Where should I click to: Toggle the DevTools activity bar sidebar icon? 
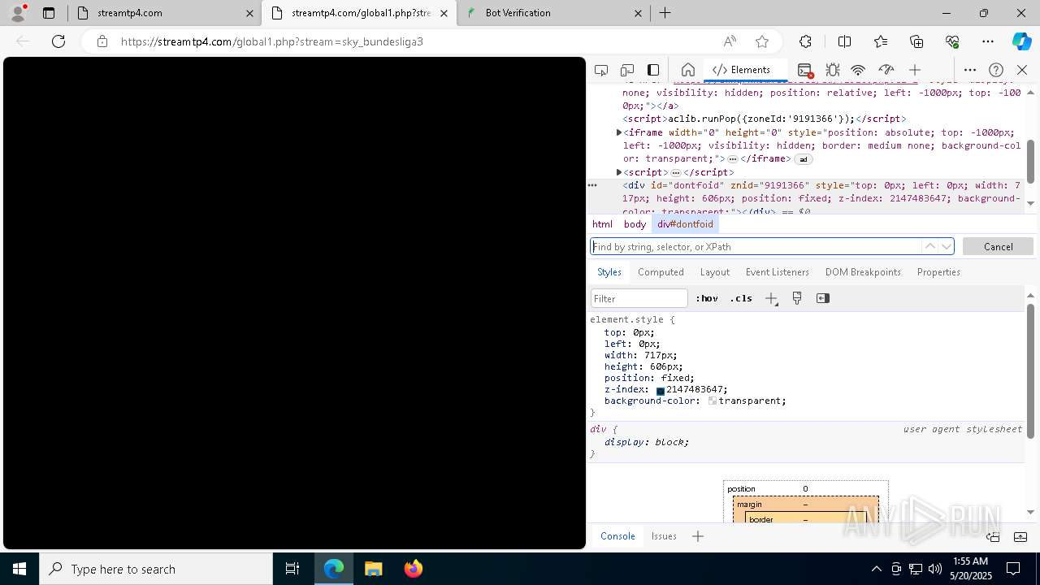653,70
